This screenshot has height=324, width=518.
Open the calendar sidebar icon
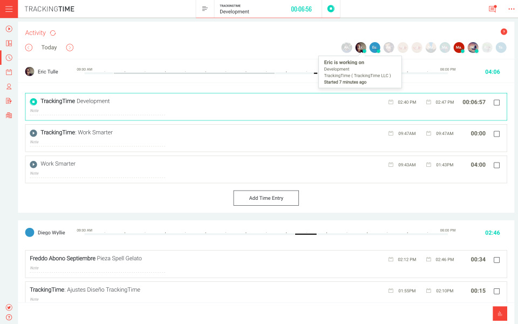pos(9,72)
